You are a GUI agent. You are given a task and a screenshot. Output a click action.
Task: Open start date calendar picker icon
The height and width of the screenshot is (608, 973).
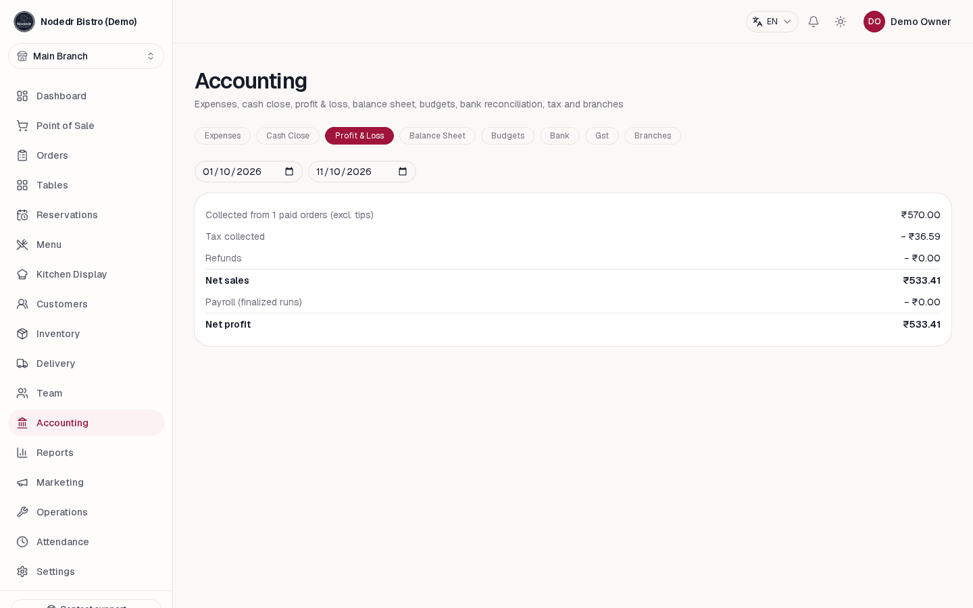coord(289,172)
